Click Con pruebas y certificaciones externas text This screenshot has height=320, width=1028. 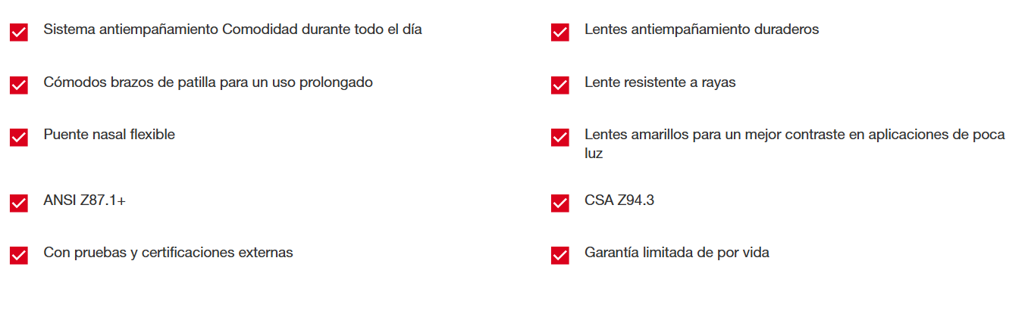pos(168,253)
